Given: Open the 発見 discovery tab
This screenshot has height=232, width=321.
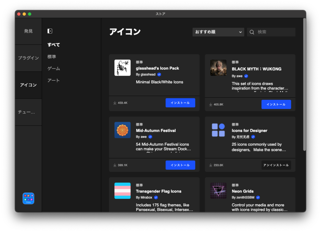Looking at the screenshot, I should [28, 31].
